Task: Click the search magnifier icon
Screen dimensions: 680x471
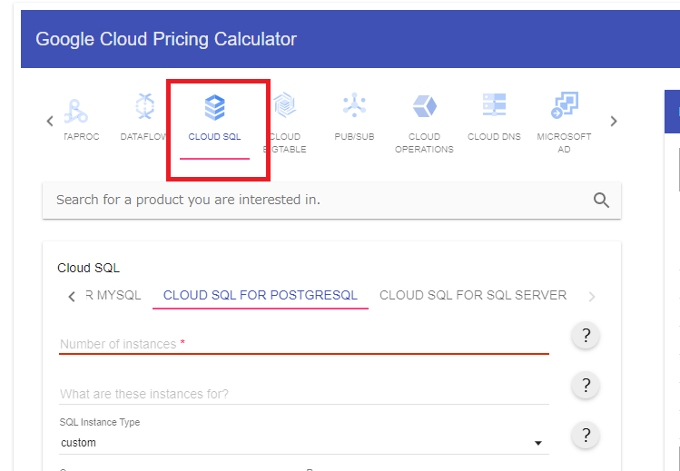Action: (601, 201)
